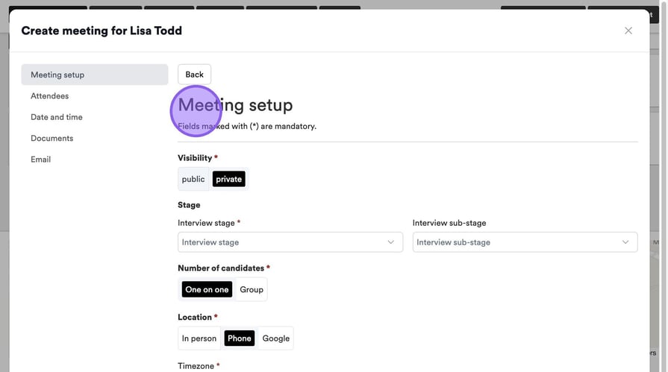Select Google as the location
The height and width of the screenshot is (372, 668).
pyautogui.click(x=275, y=338)
